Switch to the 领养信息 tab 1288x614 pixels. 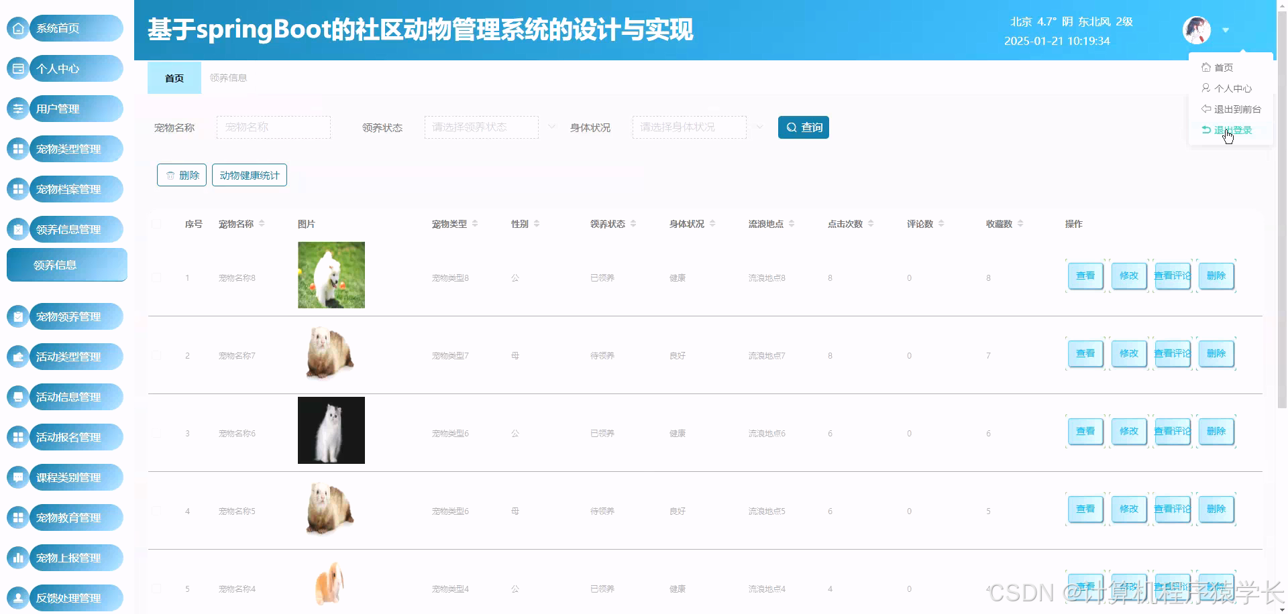227,78
